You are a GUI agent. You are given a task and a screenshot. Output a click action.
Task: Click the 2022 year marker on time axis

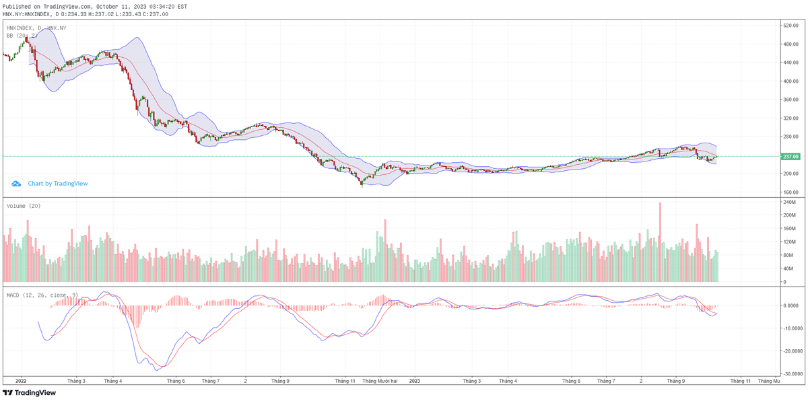pyautogui.click(x=21, y=381)
